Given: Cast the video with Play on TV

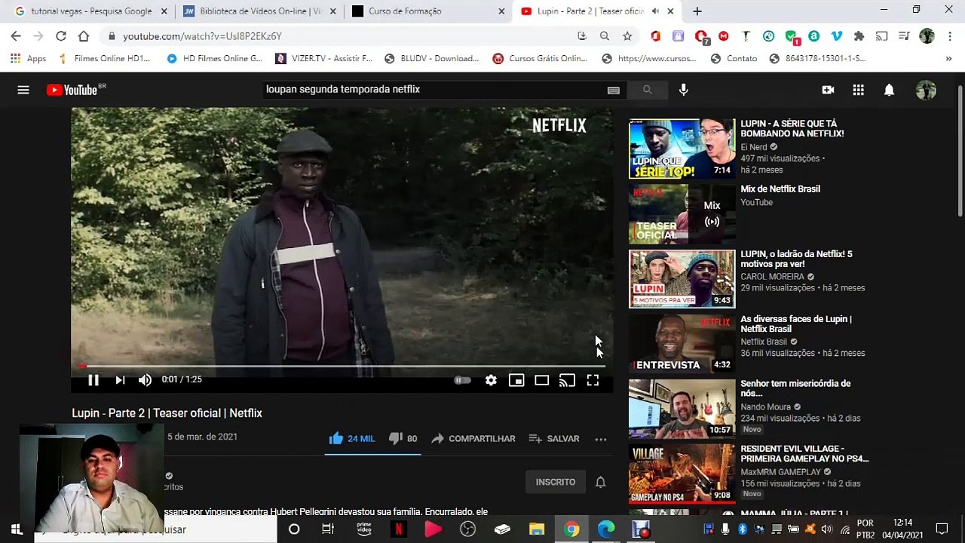Looking at the screenshot, I should click(567, 380).
